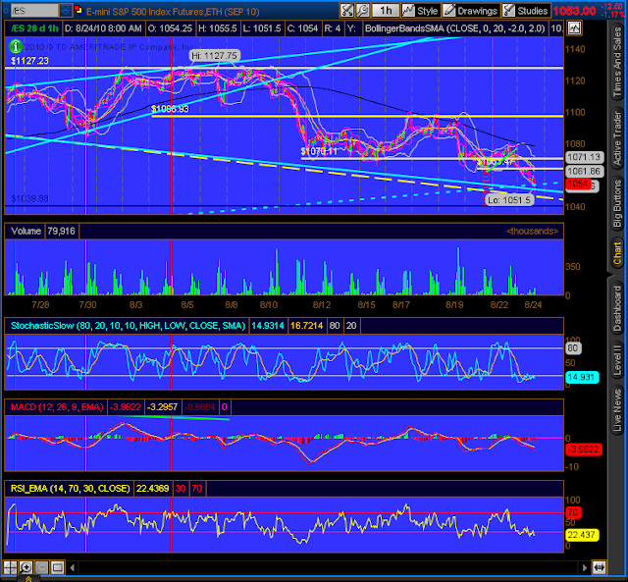Image resolution: width=628 pixels, height=582 pixels.
Task: Click the colored symbol link icon
Action: (78, 10)
